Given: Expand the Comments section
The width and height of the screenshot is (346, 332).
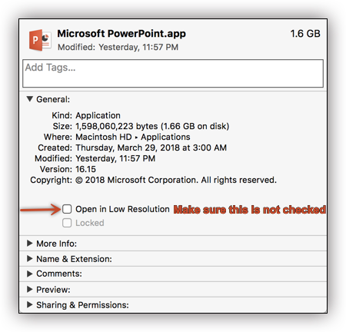Looking at the screenshot, I should pyautogui.click(x=30, y=274).
